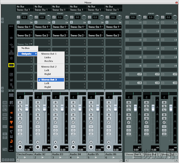Click the Audio 04 volume fader handle
This screenshot has height=163, width=179.
click(80, 108)
